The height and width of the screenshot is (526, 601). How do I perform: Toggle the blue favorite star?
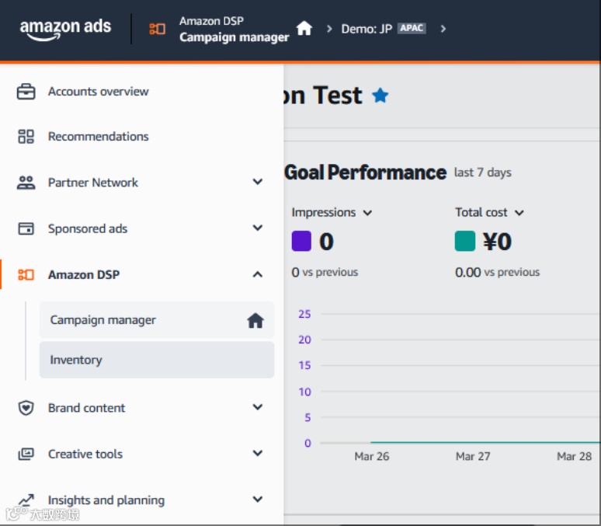[380, 96]
